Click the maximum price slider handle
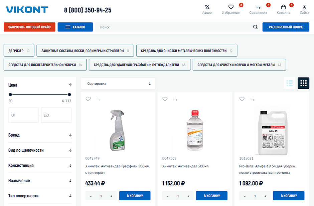Image resolution: width=314 pixels, height=206 pixels. pos(69,94)
